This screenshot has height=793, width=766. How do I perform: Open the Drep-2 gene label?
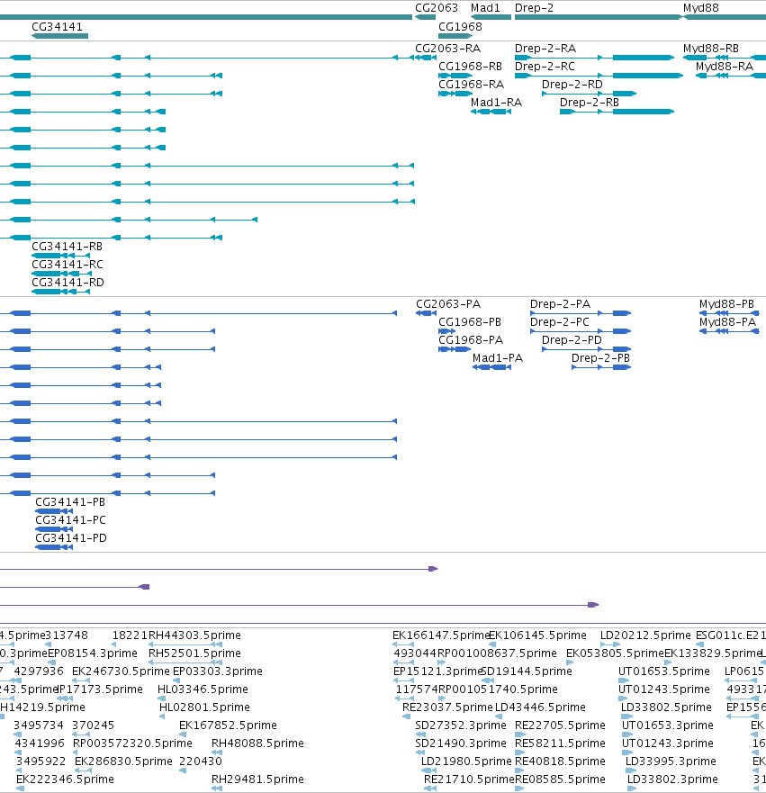[x=534, y=8]
